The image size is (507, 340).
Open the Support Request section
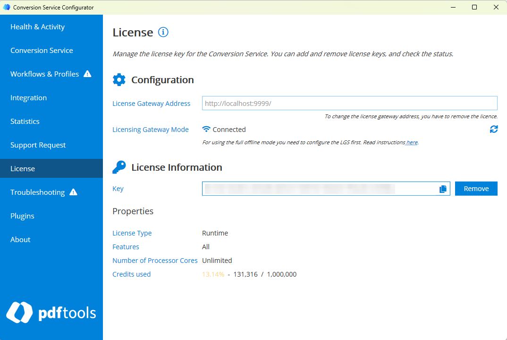click(x=38, y=145)
